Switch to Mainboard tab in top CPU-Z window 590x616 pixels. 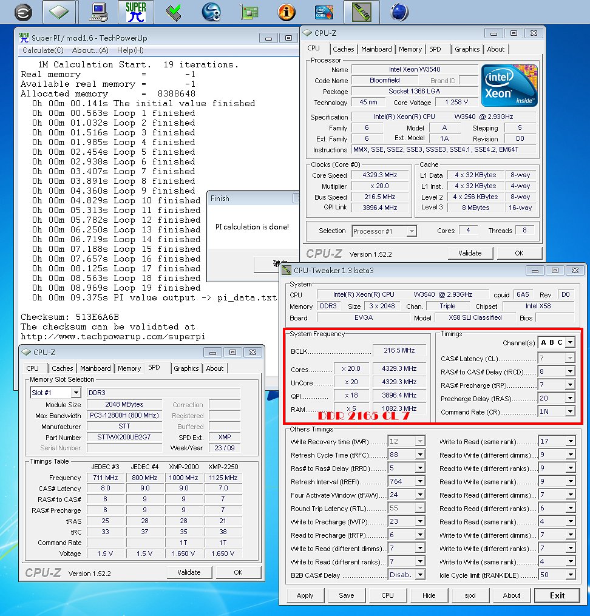coord(376,49)
